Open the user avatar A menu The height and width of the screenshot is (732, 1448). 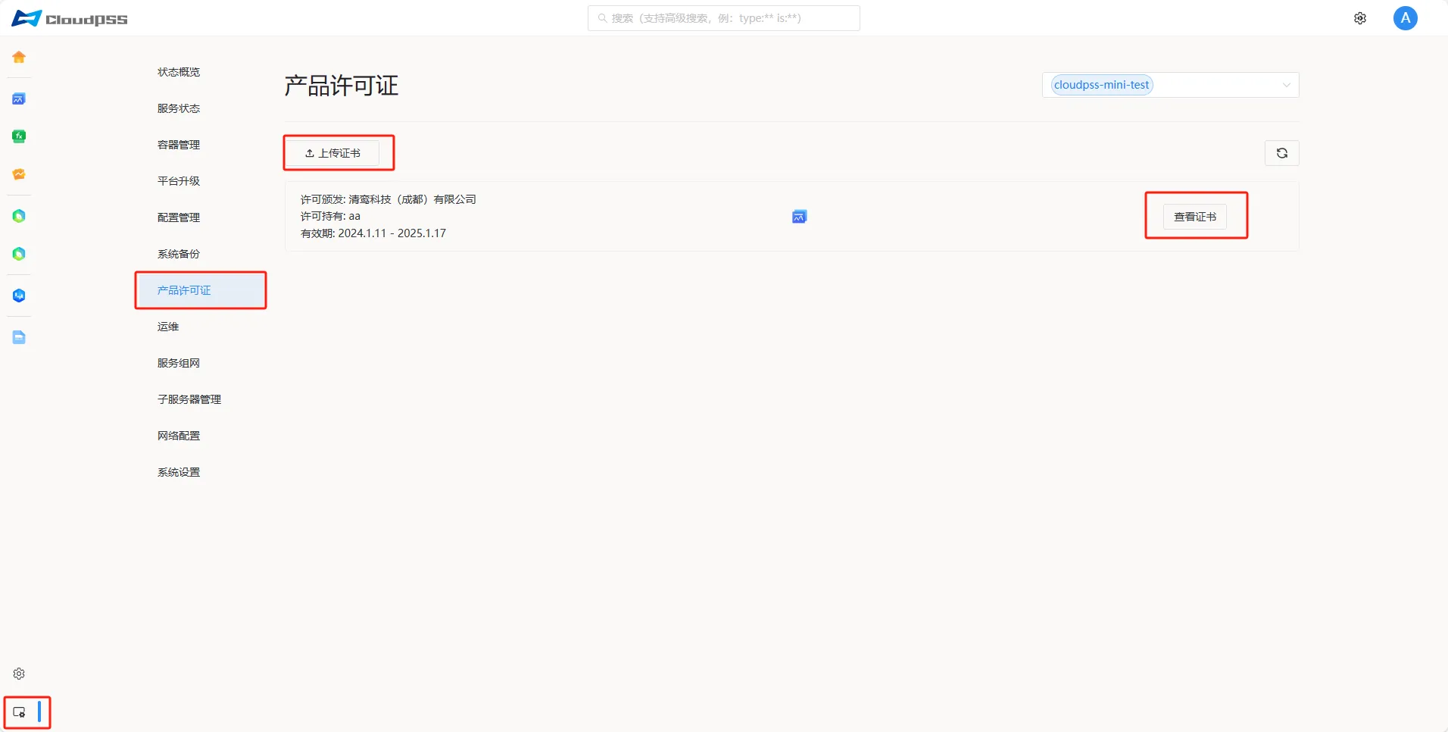1406,18
